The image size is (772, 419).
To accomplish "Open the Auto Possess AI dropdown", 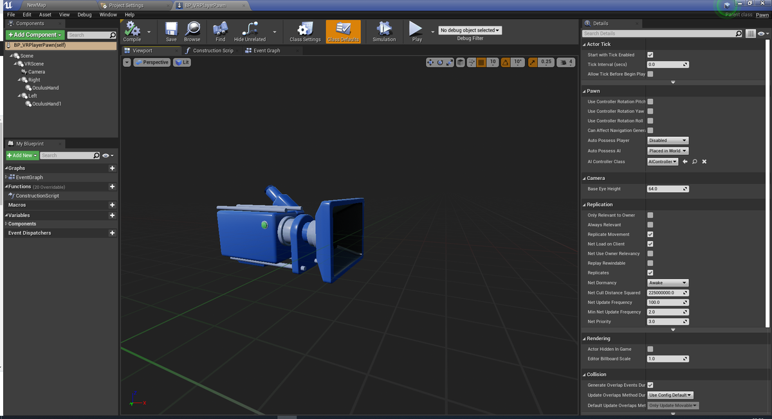I will point(668,151).
